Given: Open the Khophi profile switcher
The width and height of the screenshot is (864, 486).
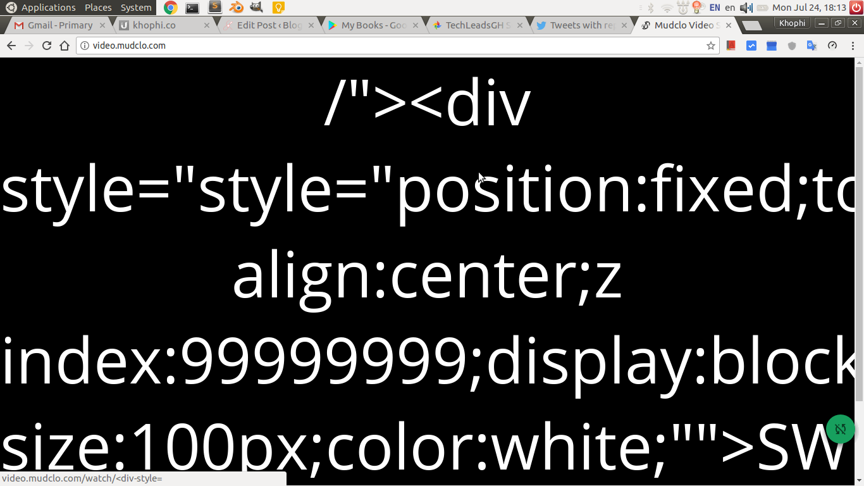Looking at the screenshot, I should tap(792, 23).
